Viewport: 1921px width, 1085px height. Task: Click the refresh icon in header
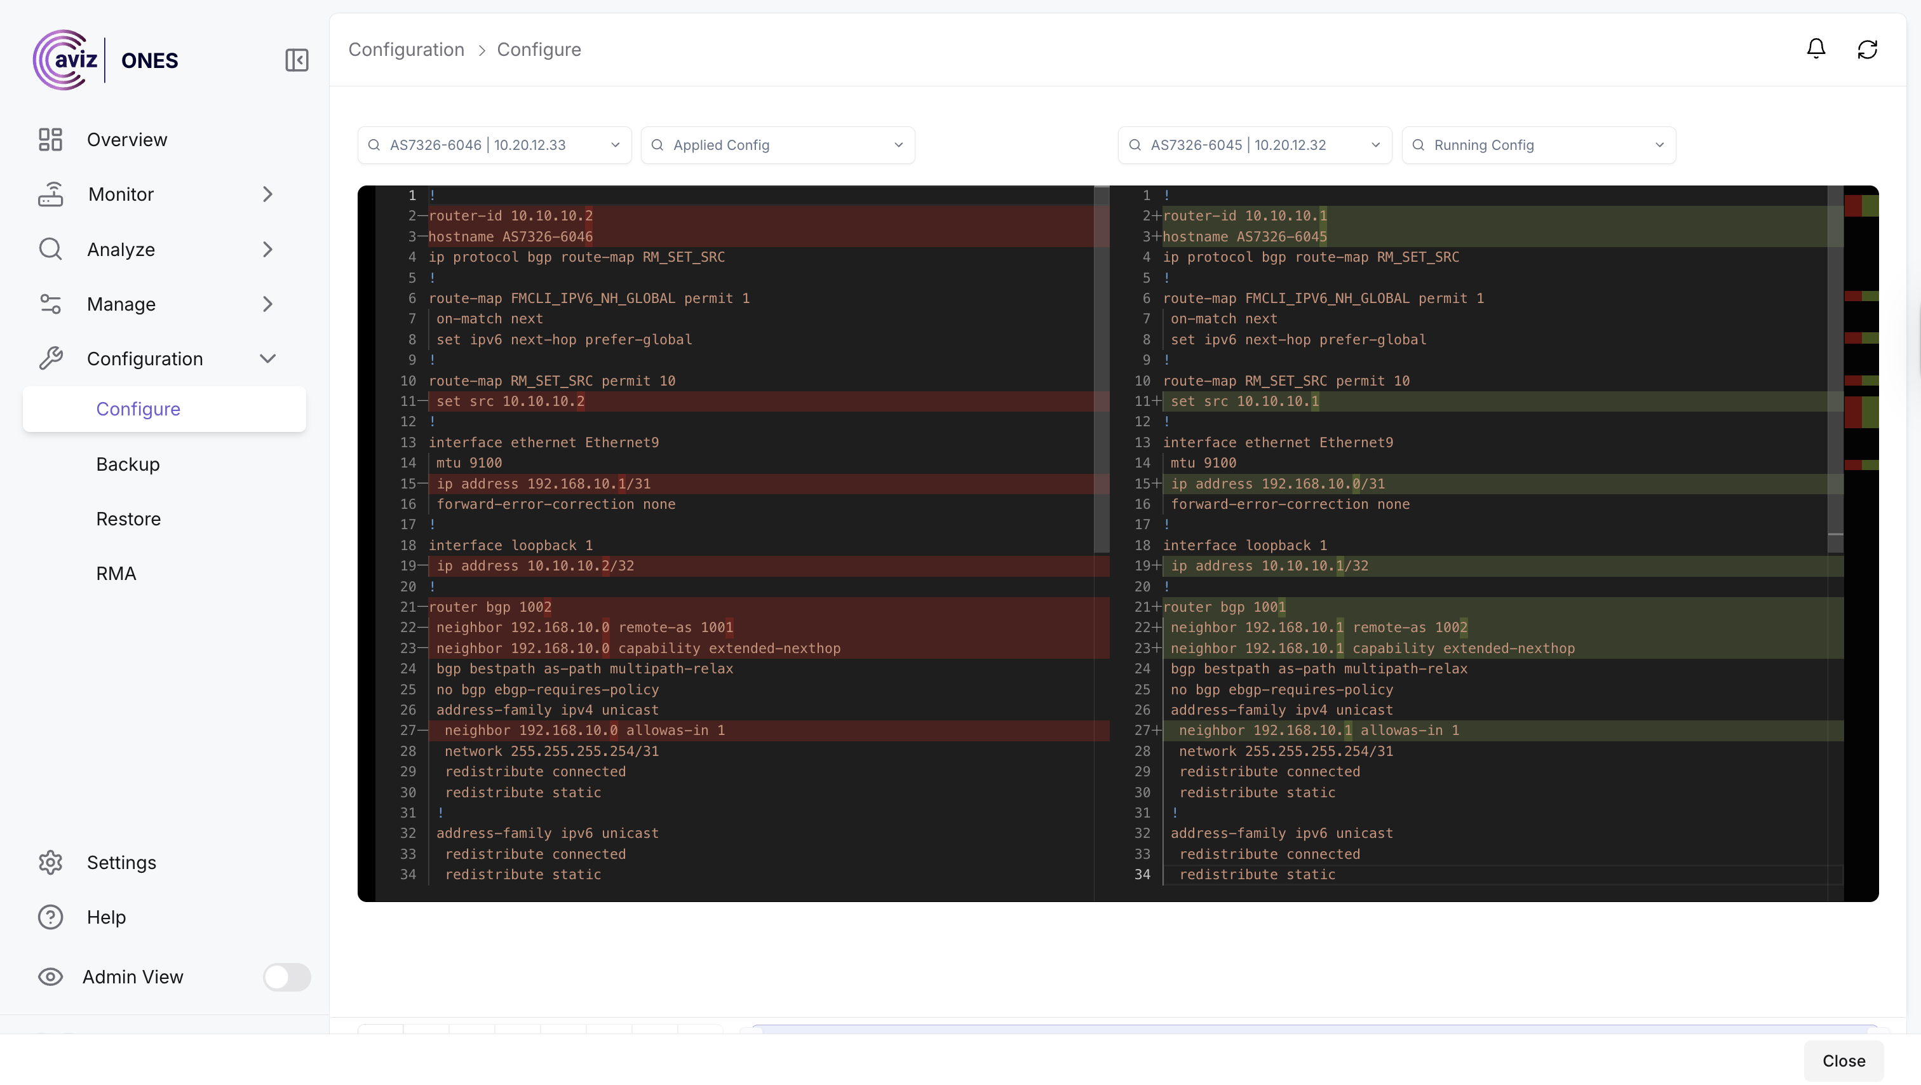tap(1866, 49)
